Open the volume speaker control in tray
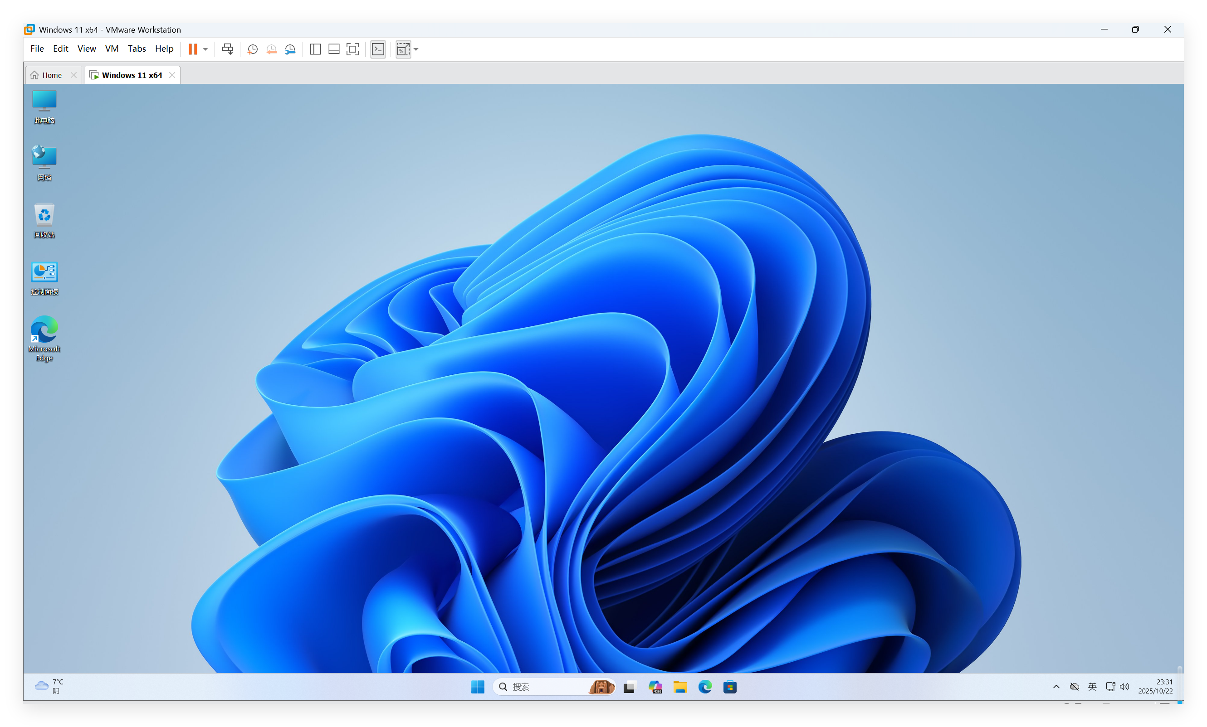The height and width of the screenshot is (727, 1207). pos(1124,687)
